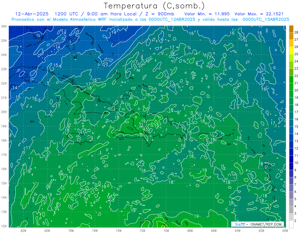Click the color legend label "28"
Viewport: 303px width, 234px height.
(x=296, y=32)
